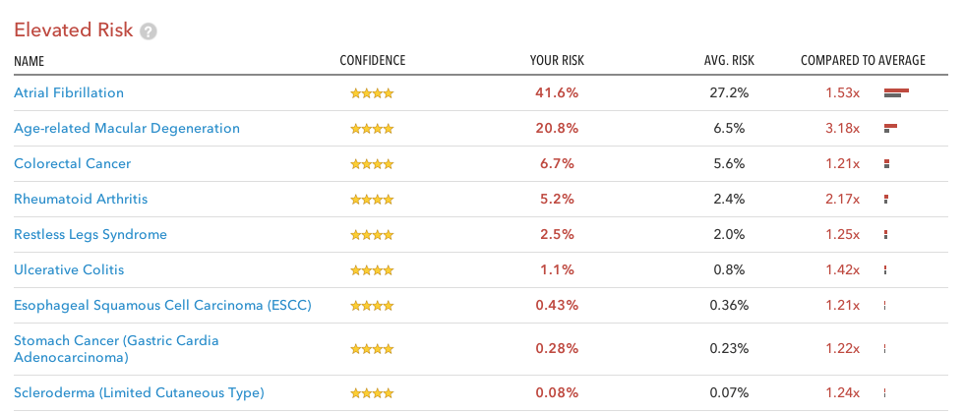This screenshot has width=964, height=413.
Task: Open the Colorectal Cancer report
Action: tap(72, 163)
